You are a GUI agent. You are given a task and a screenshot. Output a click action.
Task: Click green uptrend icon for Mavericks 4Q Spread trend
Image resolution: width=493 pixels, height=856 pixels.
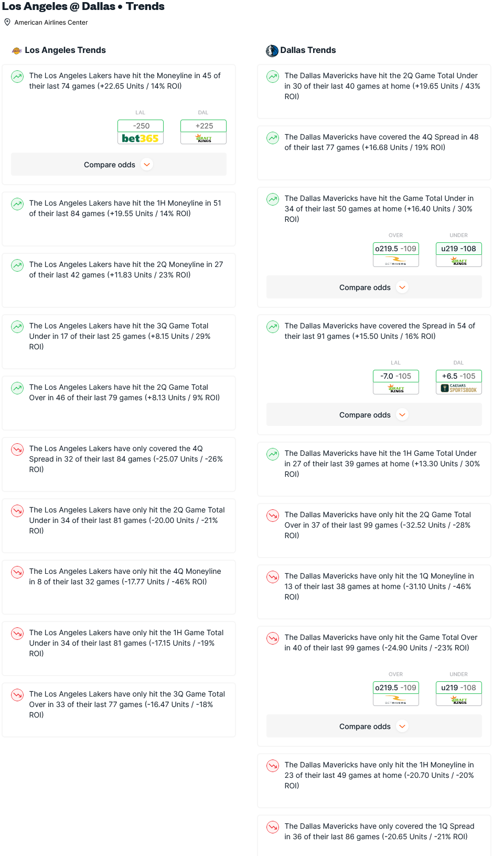tap(273, 138)
